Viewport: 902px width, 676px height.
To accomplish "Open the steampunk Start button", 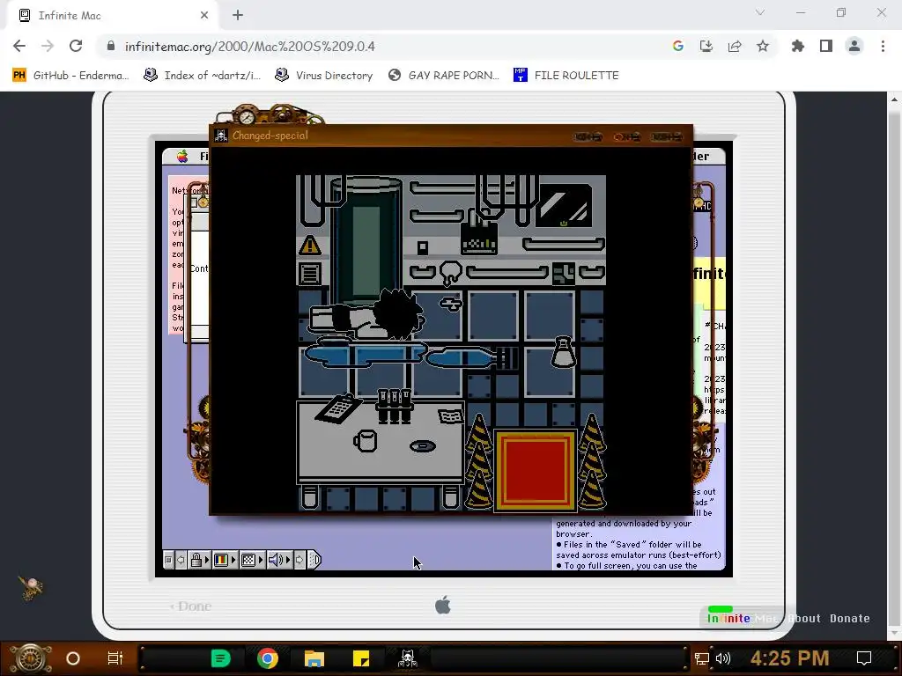I will (31, 658).
